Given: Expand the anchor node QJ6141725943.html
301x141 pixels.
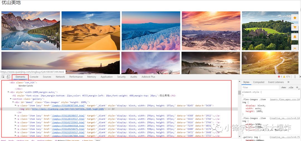Looking at the screenshot, I should pyautogui.click(x=15, y=122).
